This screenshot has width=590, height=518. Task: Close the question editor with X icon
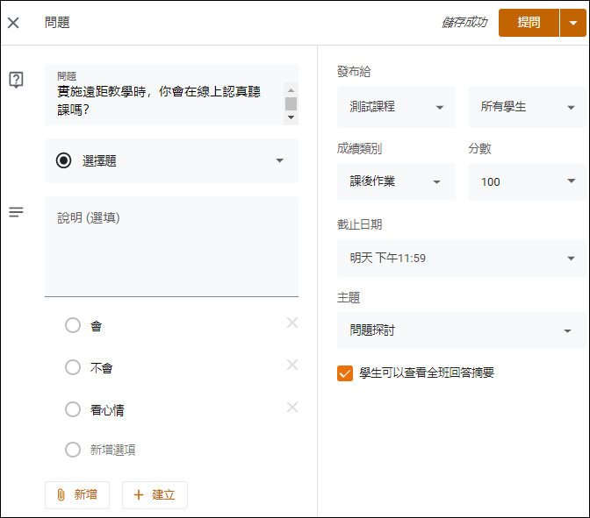13,23
